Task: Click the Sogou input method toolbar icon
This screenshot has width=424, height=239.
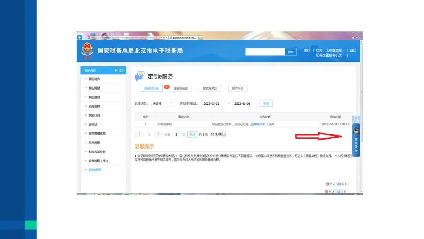Action: [327, 184]
